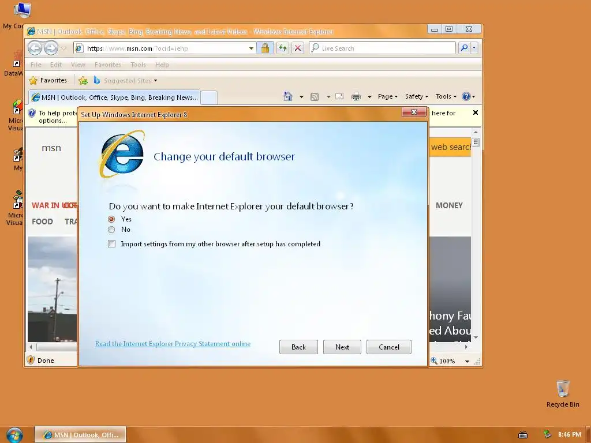Open the Internet Explorer Privacy Statement link
This screenshot has width=591, height=443.
click(x=173, y=344)
